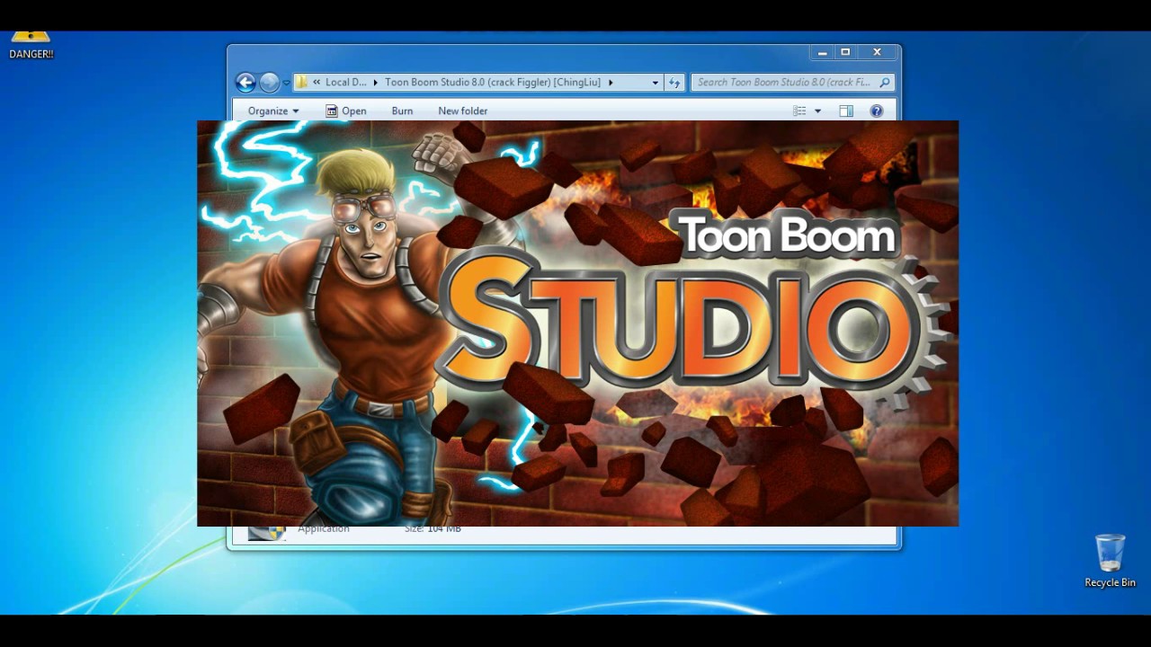The width and height of the screenshot is (1151, 647).
Task: Click the folder icon in the address bar
Action: click(302, 82)
